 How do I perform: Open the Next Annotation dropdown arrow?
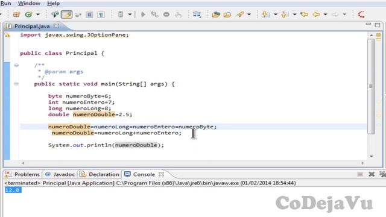tap(276, 14)
